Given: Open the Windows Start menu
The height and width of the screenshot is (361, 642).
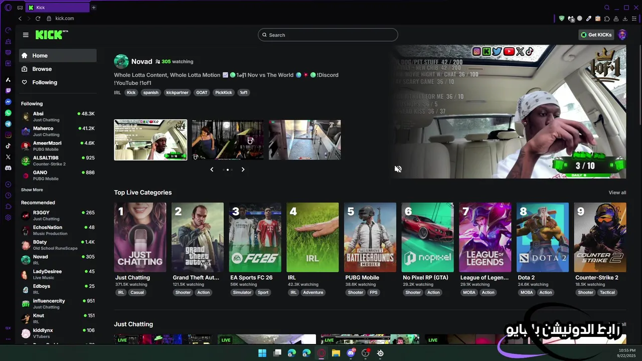Looking at the screenshot, I should coord(262,353).
